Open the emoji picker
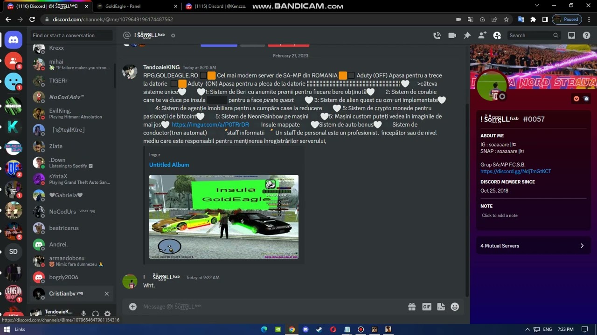 coord(455,307)
